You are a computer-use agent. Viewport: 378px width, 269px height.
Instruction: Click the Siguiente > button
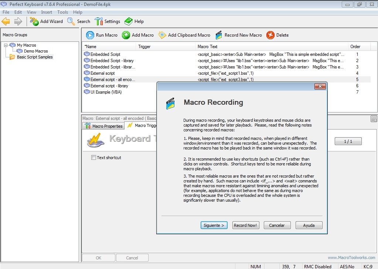click(214, 225)
